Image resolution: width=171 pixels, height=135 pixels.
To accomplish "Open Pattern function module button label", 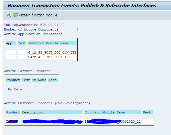I will (x=38, y=15).
